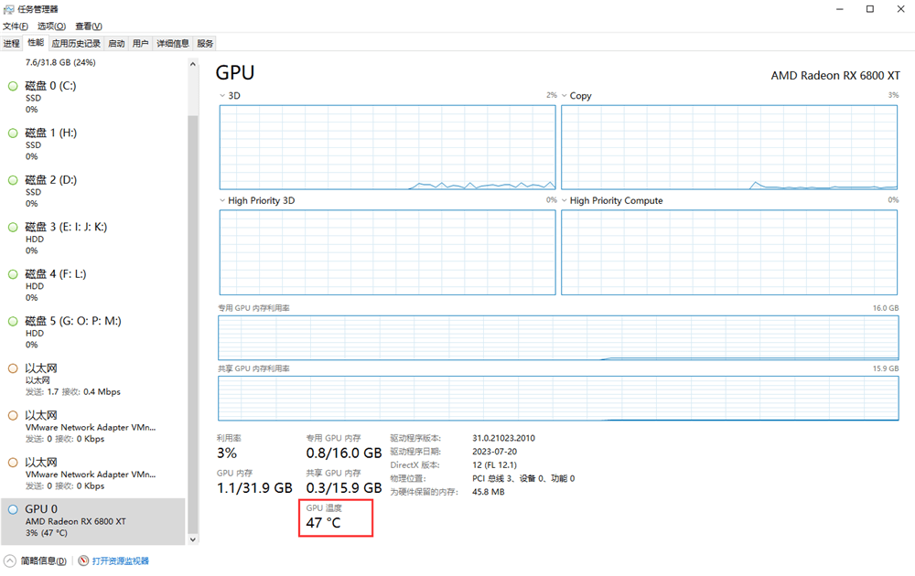
Task: Click the resource monitor icon at bottom
Action: click(83, 560)
